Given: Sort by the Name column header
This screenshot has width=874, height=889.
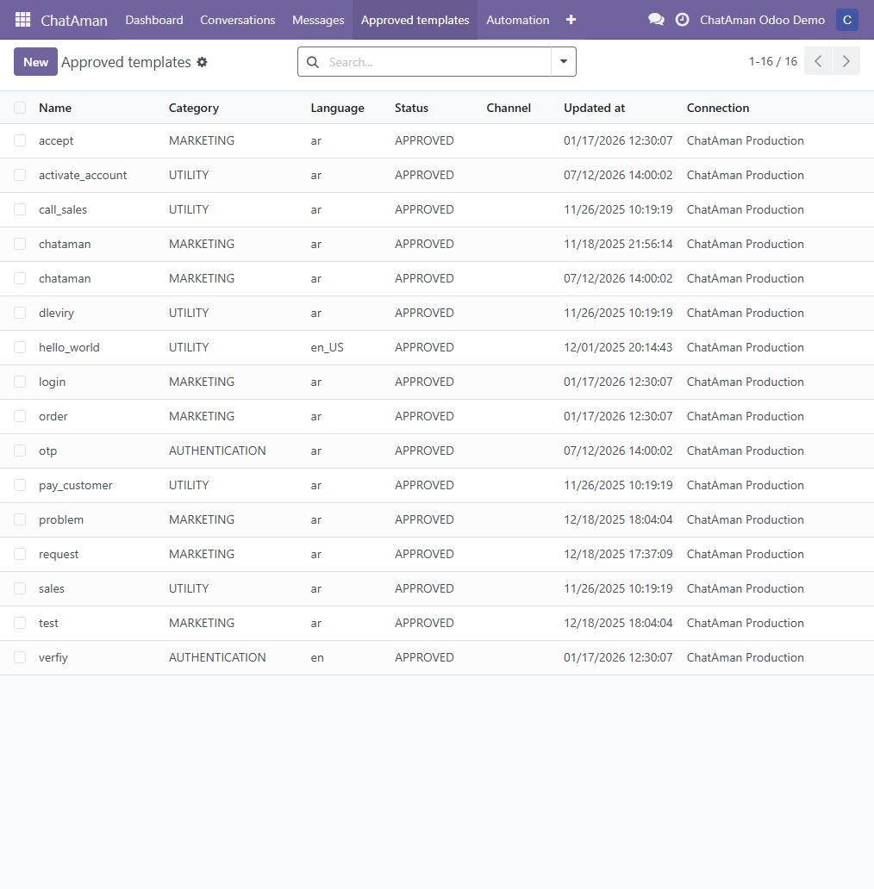Looking at the screenshot, I should pyautogui.click(x=55, y=108).
